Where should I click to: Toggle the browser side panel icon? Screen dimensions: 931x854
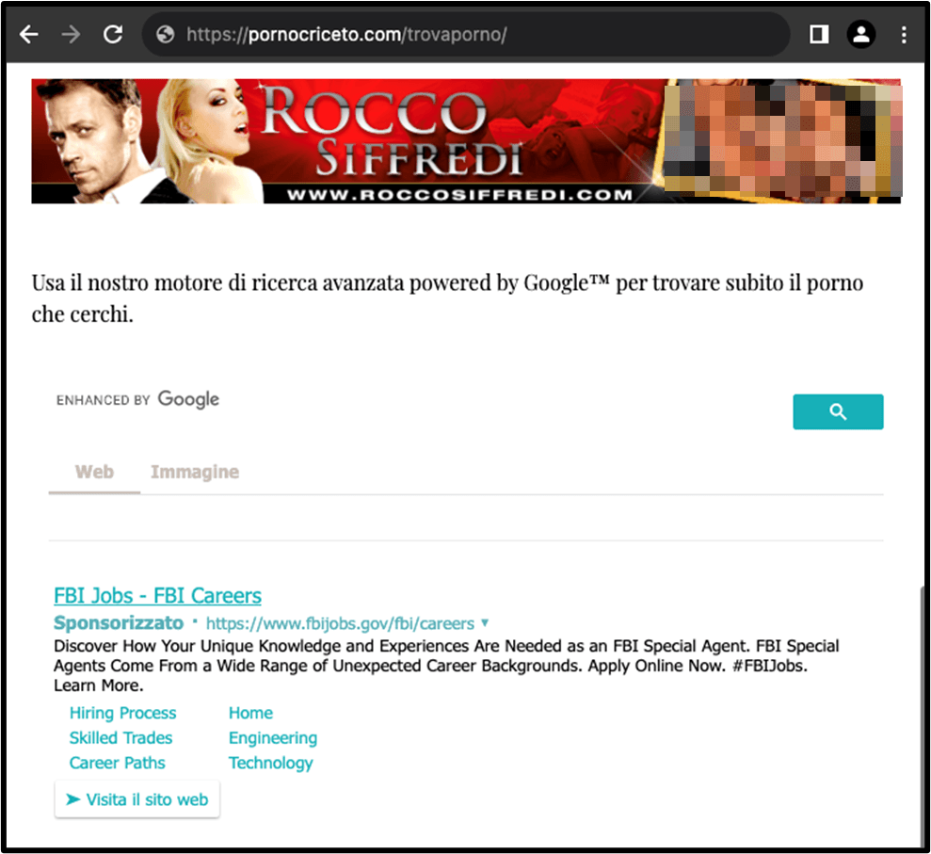coord(819,35)
